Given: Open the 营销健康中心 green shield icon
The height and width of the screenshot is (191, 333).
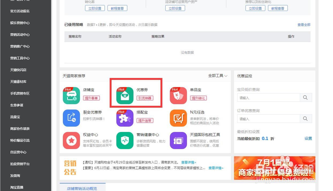Looking at the screenshot, I should (125, 141).
